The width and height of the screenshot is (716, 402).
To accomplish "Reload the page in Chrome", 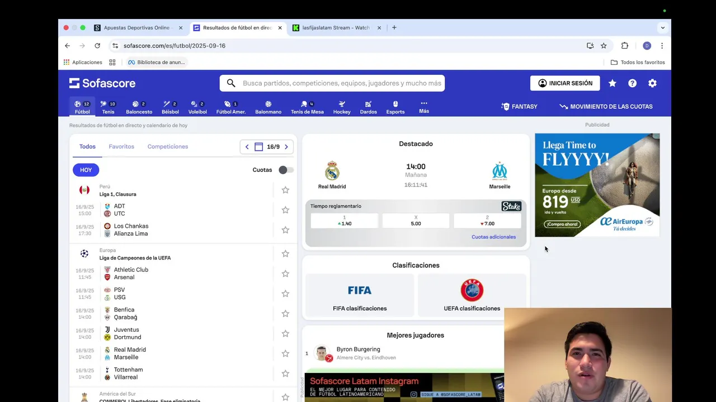I will point(97,46).
